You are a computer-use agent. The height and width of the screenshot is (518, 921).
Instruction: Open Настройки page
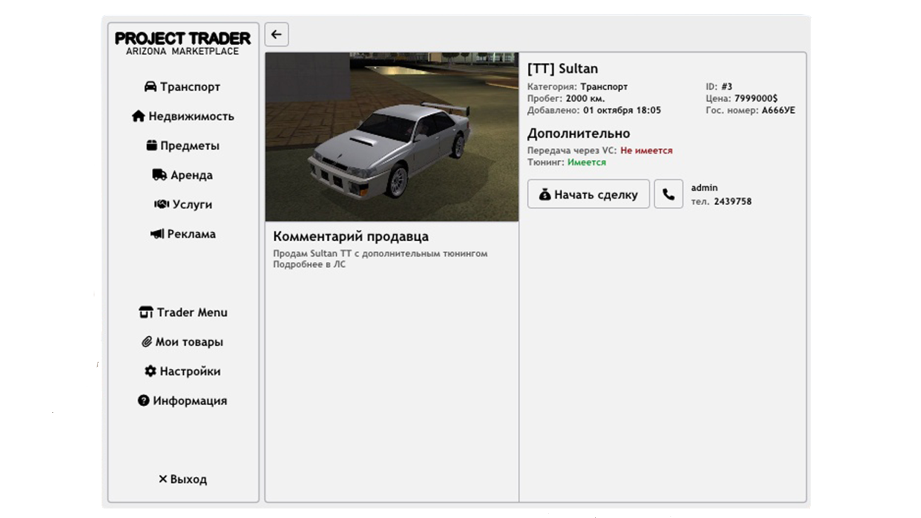coord(182,371)
